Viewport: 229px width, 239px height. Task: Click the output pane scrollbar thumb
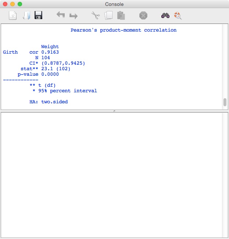(225, 102)
